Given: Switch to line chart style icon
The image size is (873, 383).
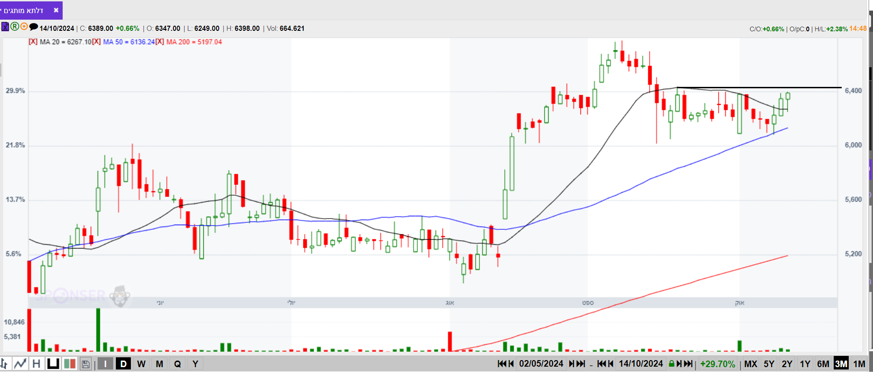Looking at the screenshot, I should (20, 363).
